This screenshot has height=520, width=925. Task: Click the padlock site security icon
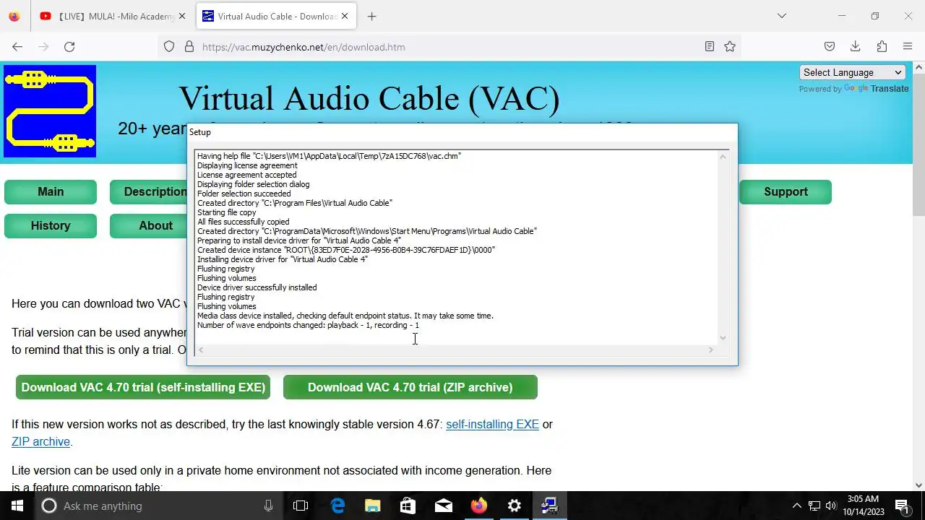tap(189, 47)
